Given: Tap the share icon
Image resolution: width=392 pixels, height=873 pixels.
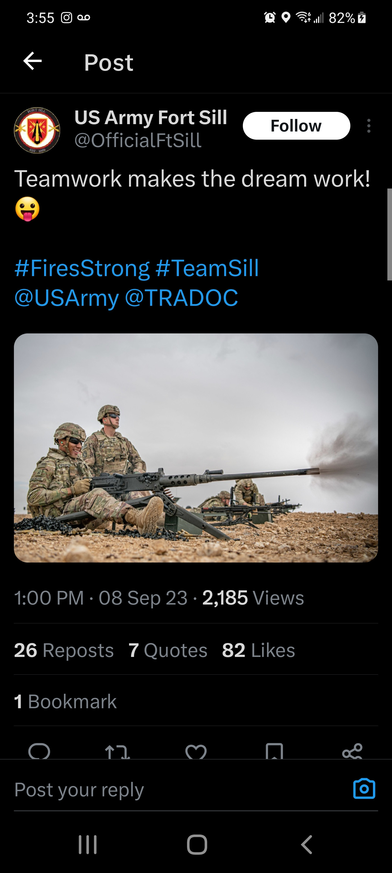Looking at the screenshot, I should point(352,752).
